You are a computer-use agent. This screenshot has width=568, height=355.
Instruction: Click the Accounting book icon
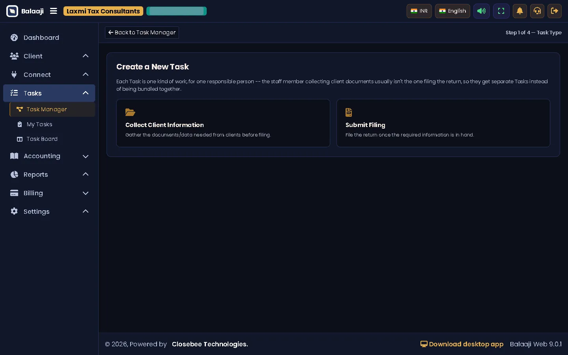coord(14,156)
